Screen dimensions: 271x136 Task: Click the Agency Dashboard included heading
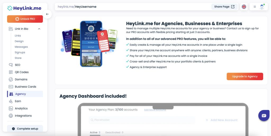point(93,96)
